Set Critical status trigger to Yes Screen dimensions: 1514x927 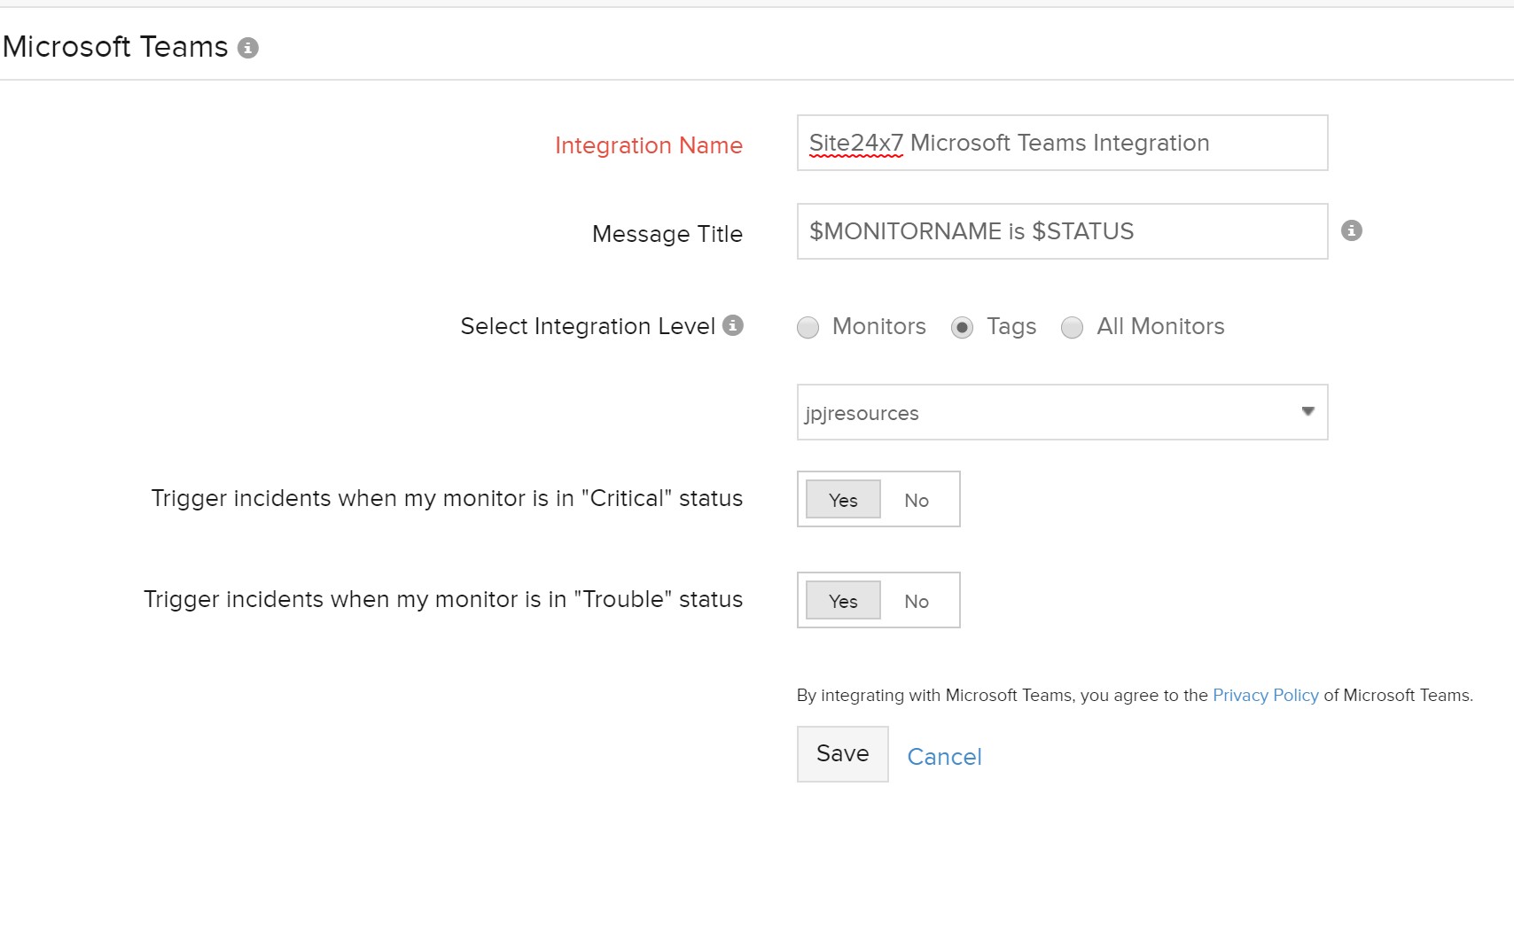(x=843, y=500)
